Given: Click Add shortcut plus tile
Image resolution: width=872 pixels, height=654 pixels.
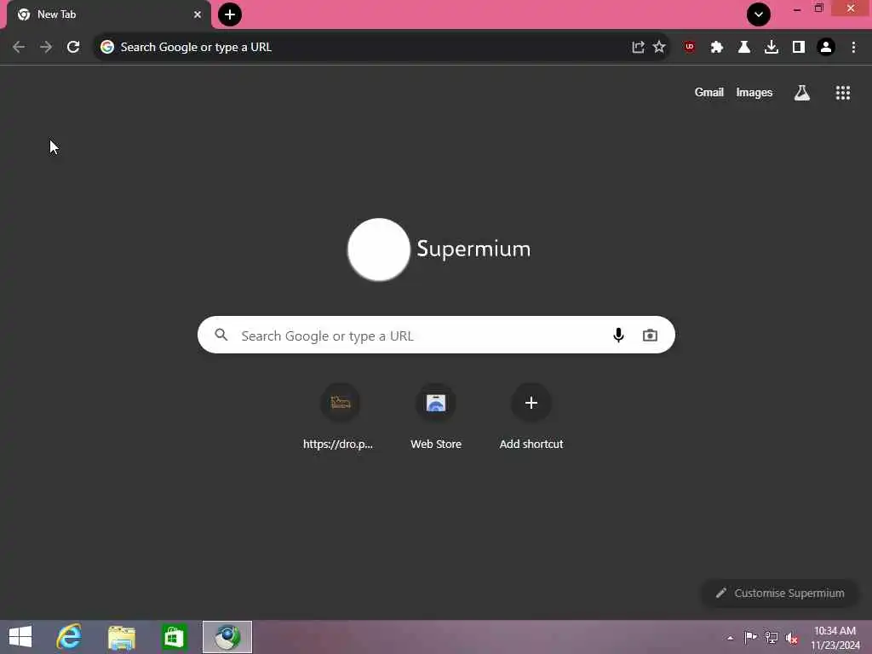Looking at the screenshot, I should 531,417.
